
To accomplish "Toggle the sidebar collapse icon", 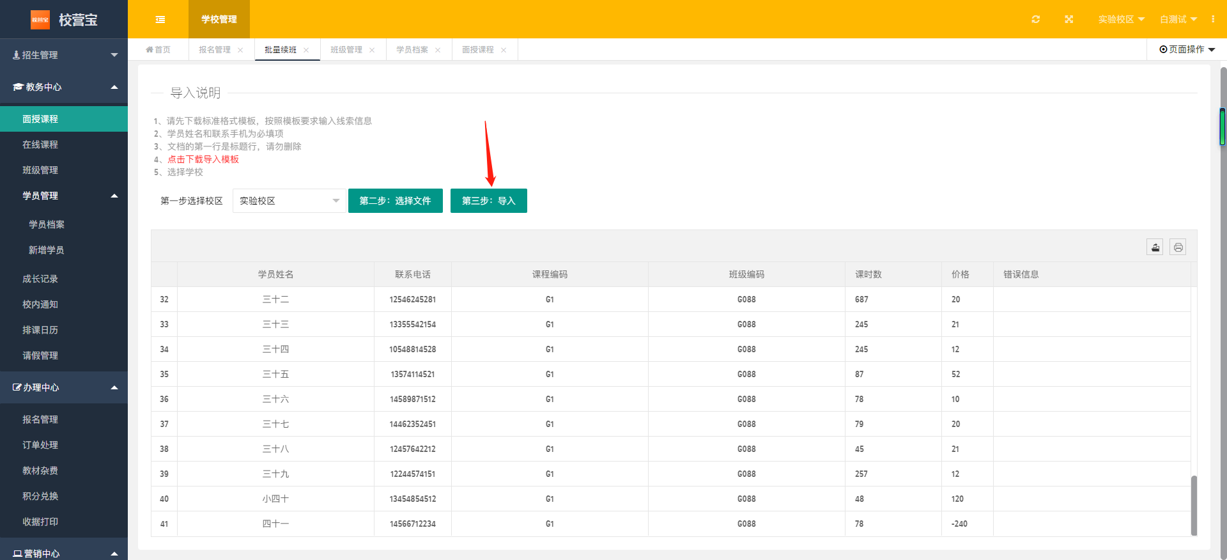I will click(160, 19).
